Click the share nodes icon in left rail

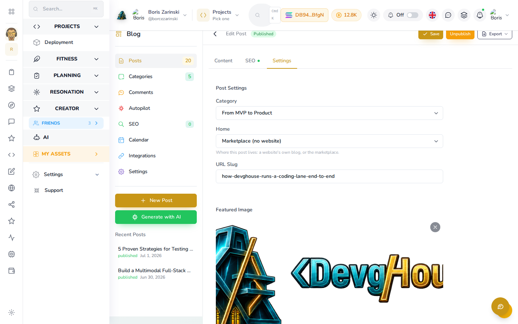tap(12, 204)
